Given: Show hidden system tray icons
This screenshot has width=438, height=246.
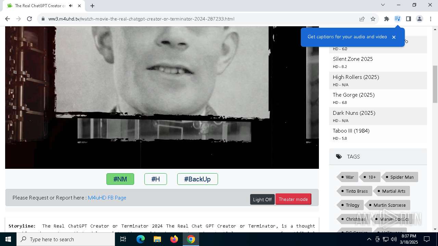Looking at the screenshot, I should point(369,239).
